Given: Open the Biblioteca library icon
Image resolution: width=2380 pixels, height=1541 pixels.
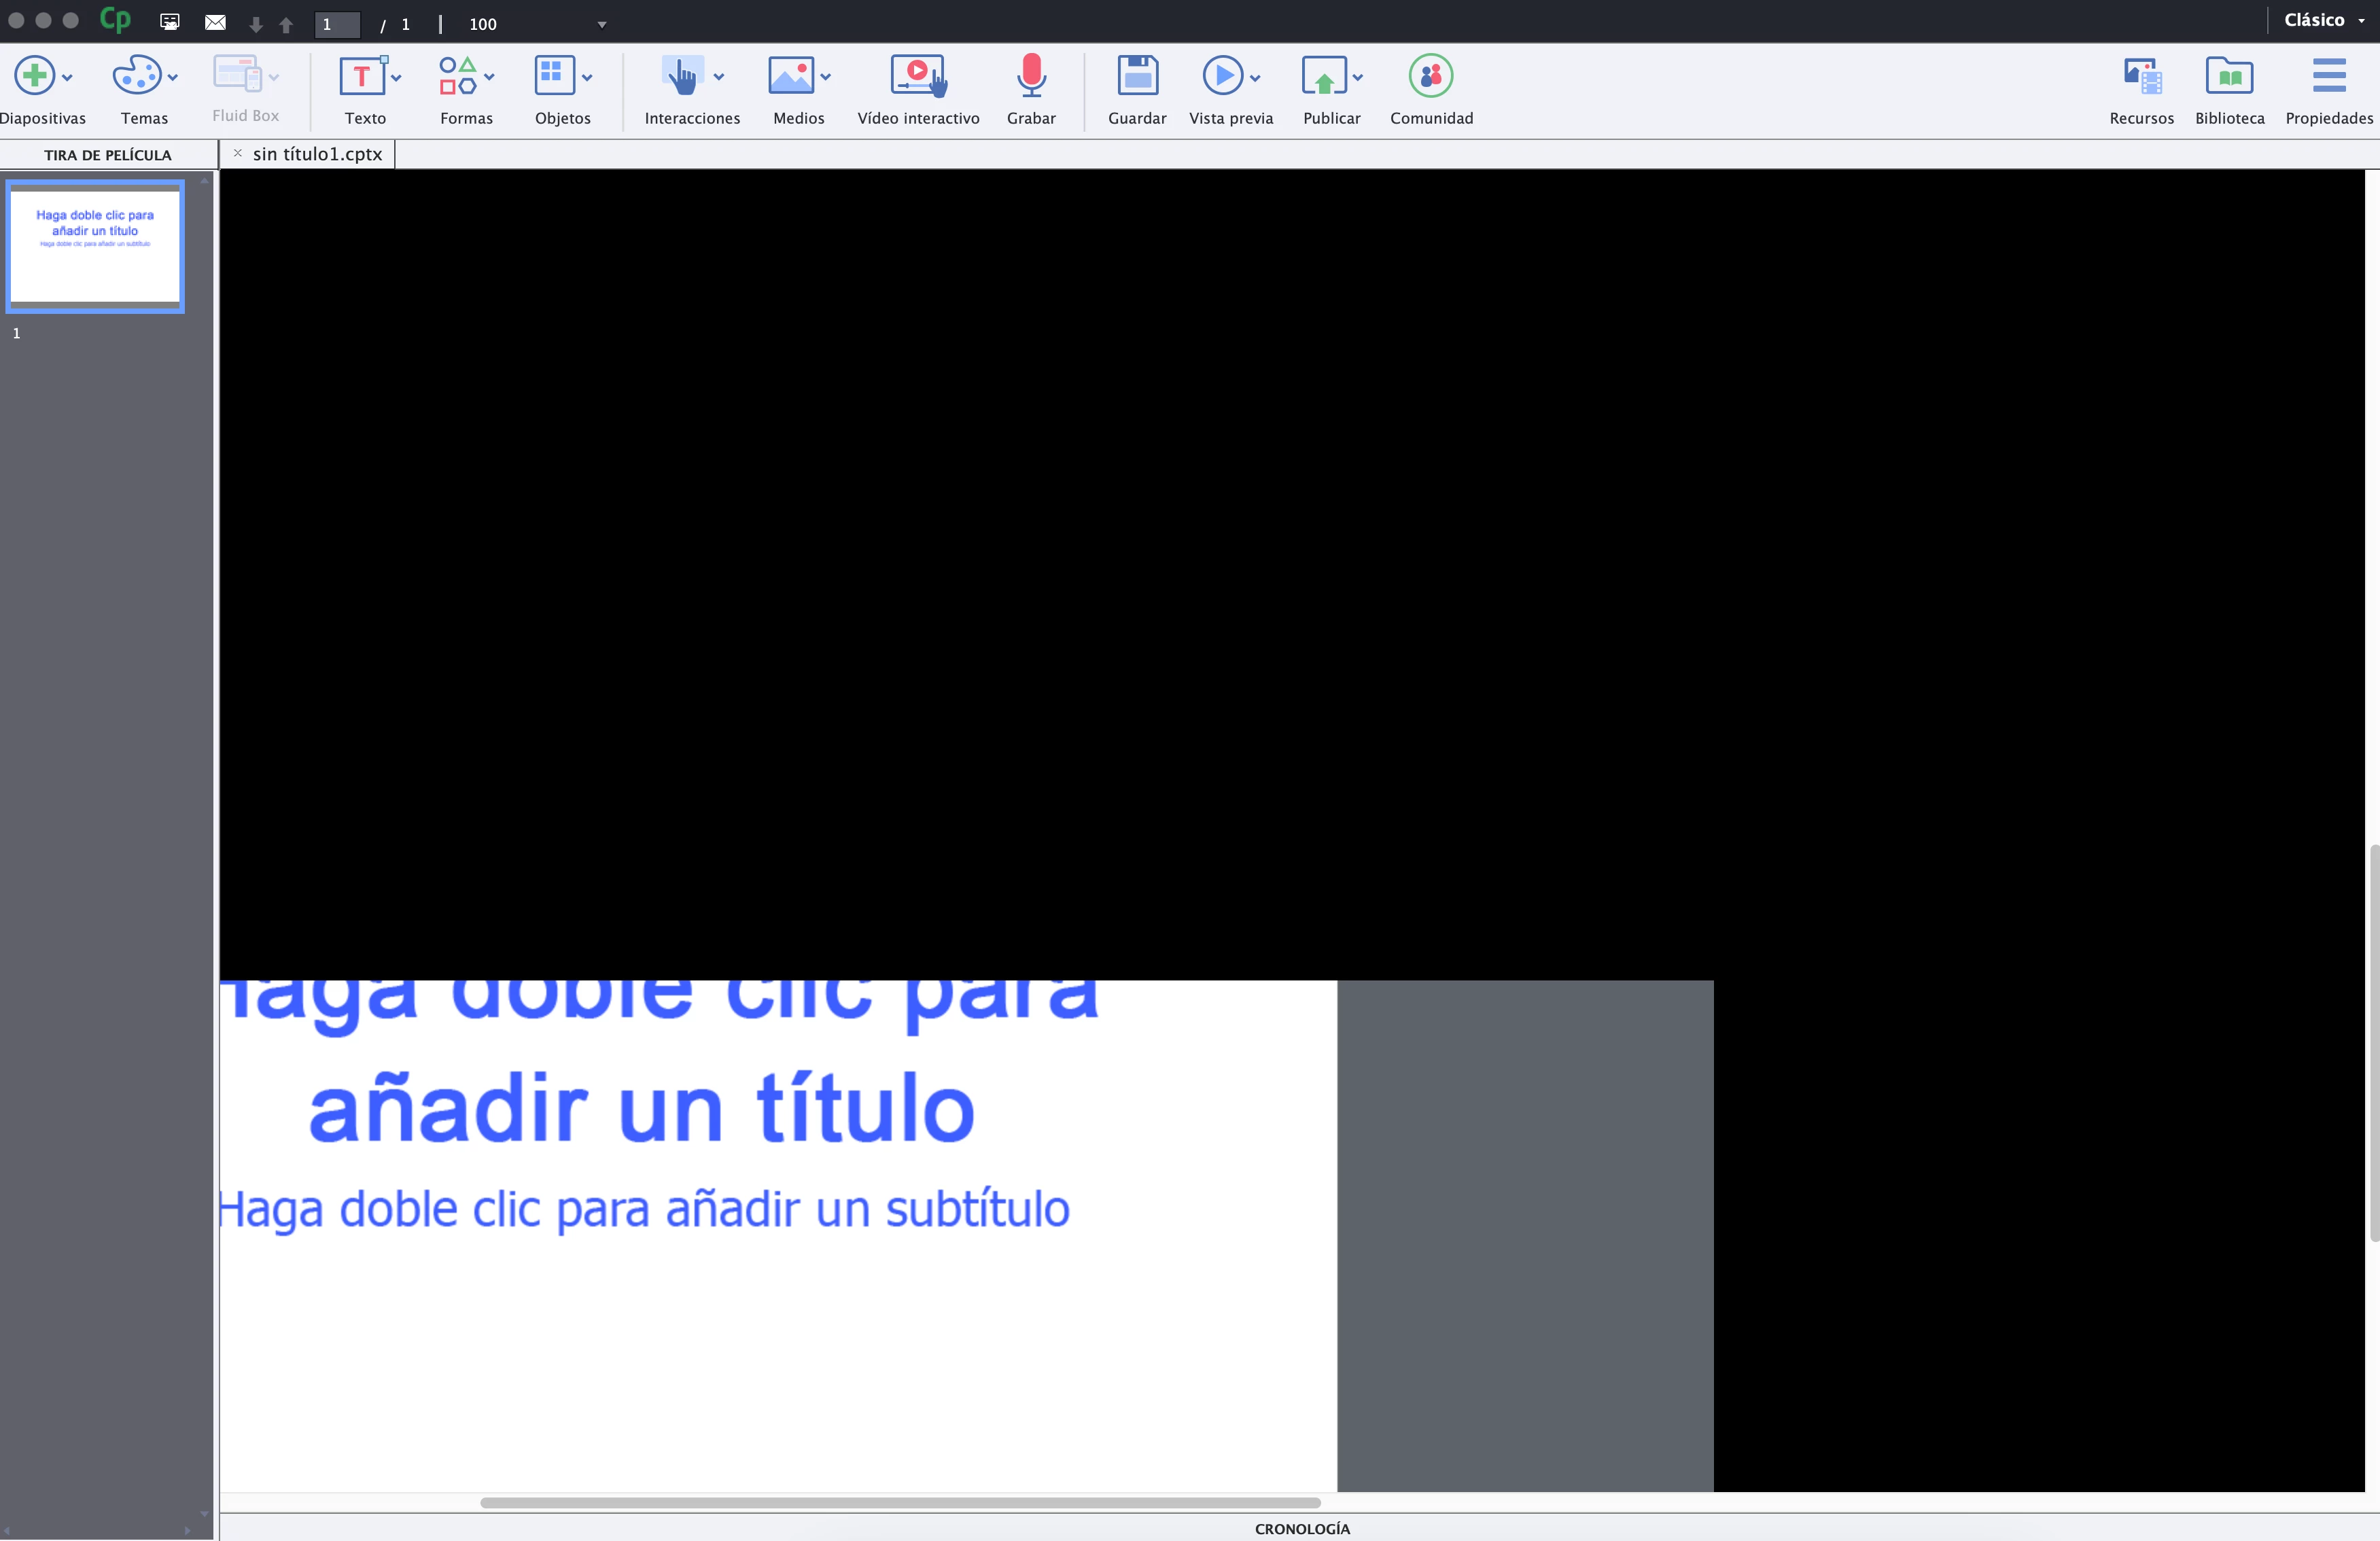Looking at the screenshot, I should tap(2229, 76).
